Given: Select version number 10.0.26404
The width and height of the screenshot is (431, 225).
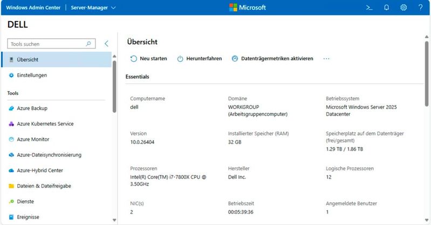Looking at the screenshot, I should (142, 142).
